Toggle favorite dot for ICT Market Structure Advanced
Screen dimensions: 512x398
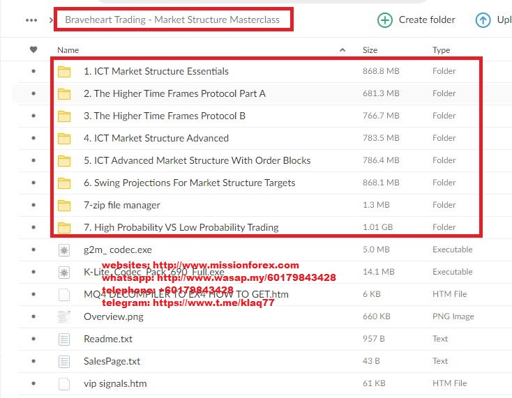(x=33, y=138)
